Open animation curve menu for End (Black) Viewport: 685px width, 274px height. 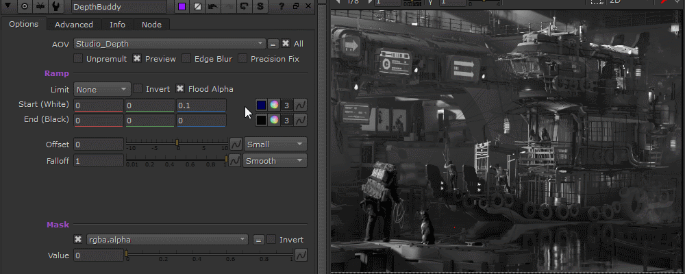click(301, 120)
